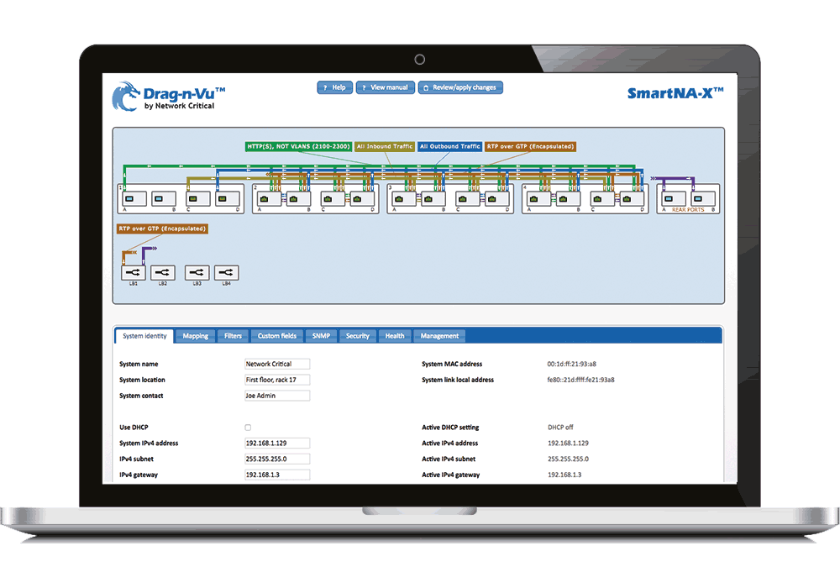Select rear port A
This screenshot has height=588, width=840.
[674, 199]
